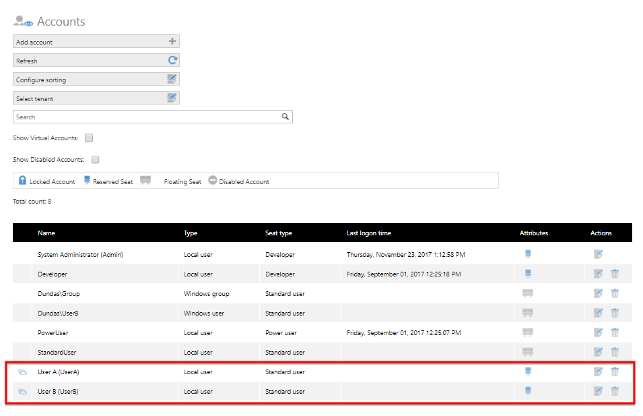
Task: Open Configure sorting
Action: pos(96,80)
